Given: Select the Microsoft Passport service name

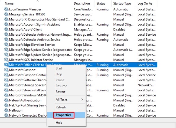Looking at the screenshot, I should pyautogui.click(x=22, y=70).
